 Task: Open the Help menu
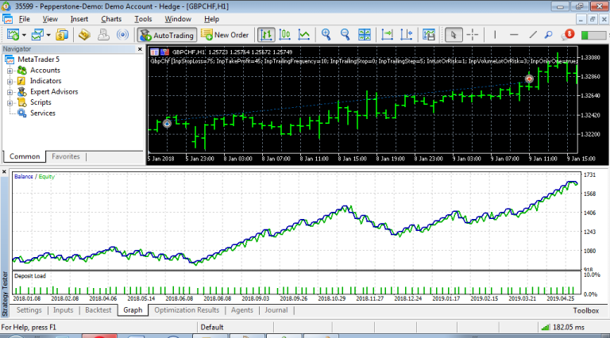point(211,19)
